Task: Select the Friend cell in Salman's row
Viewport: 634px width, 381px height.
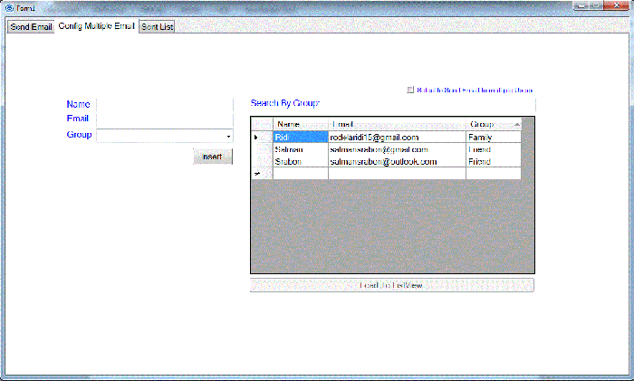Action: point(494,149)
